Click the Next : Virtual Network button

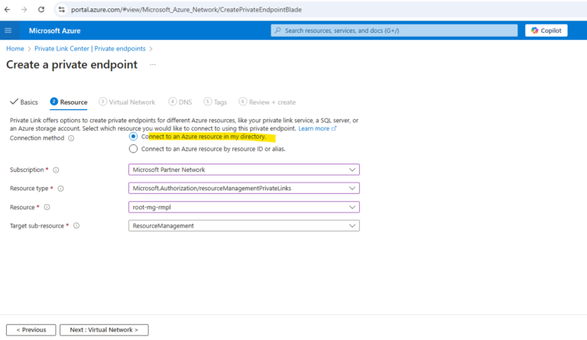point(104,330)
